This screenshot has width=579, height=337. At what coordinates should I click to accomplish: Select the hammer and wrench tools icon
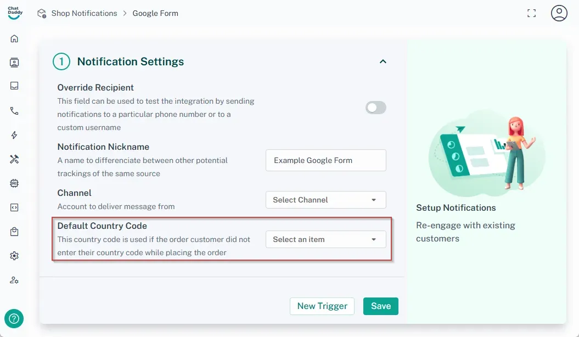tap(14, 159)
